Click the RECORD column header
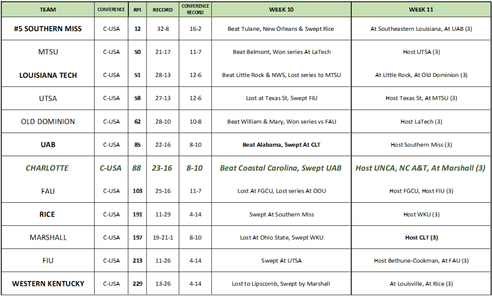Screen dimensions: 492x296 (163, 9)
